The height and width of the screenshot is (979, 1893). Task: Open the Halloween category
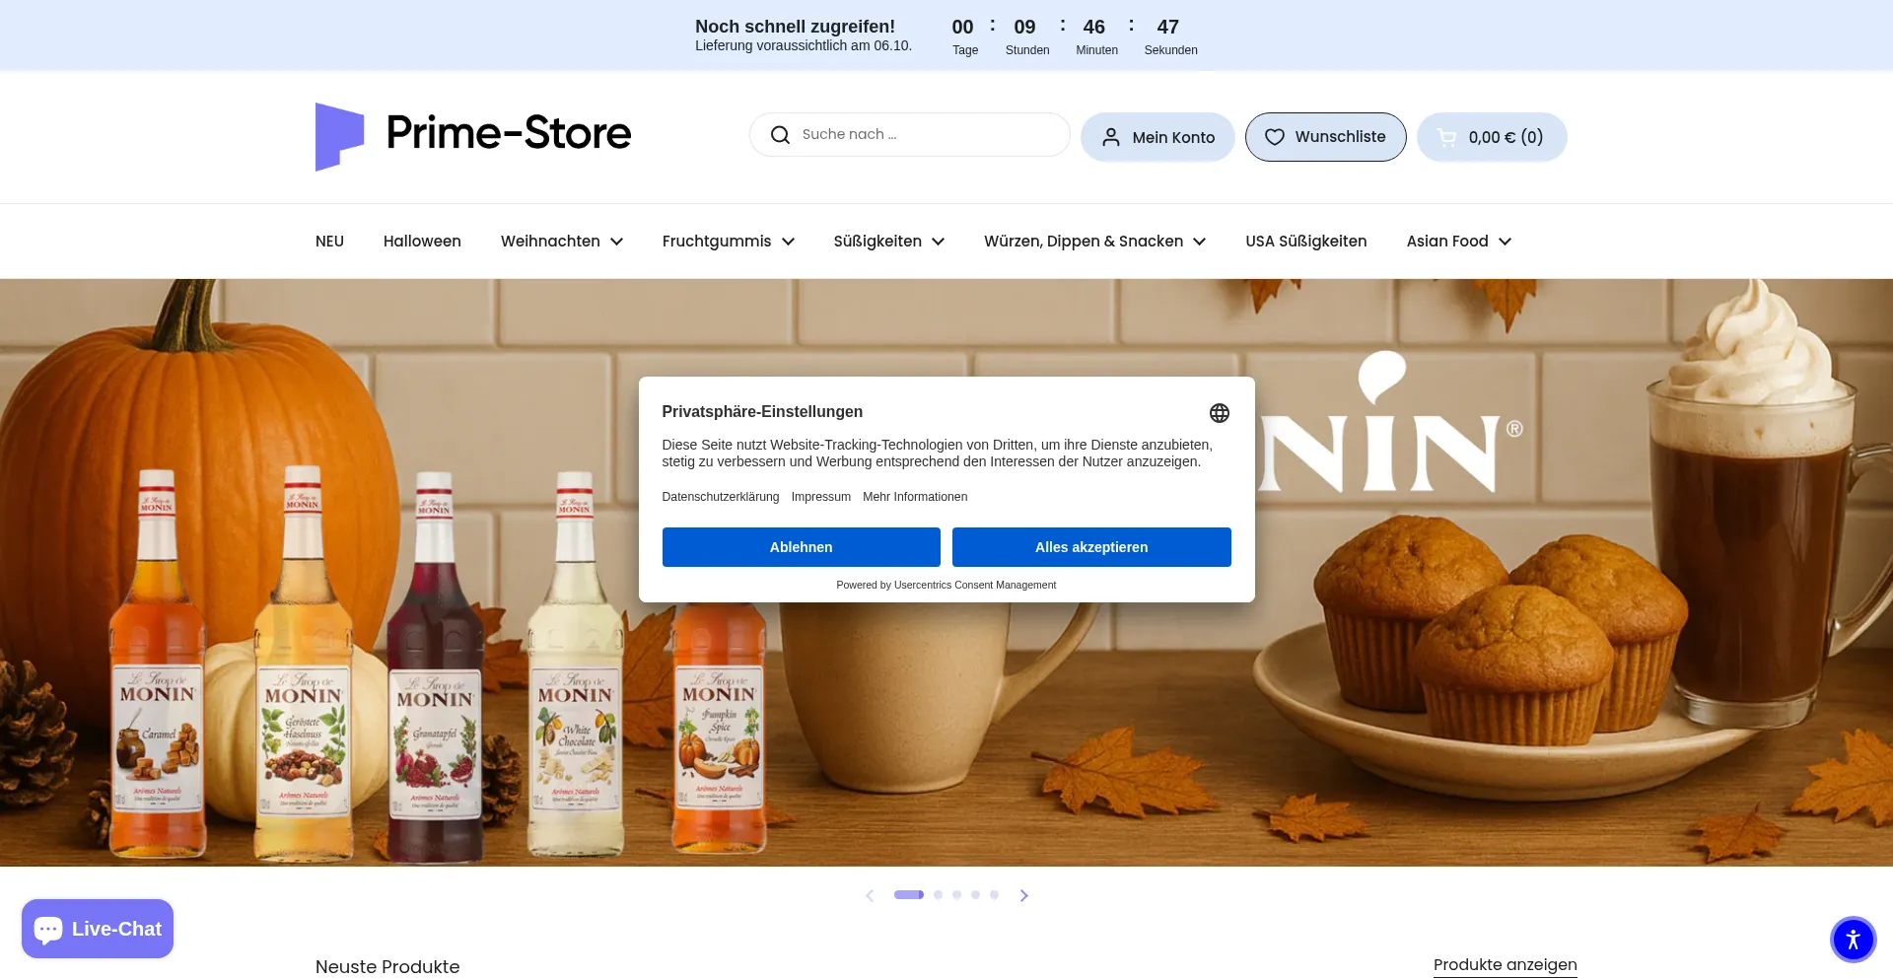(422, 242)
